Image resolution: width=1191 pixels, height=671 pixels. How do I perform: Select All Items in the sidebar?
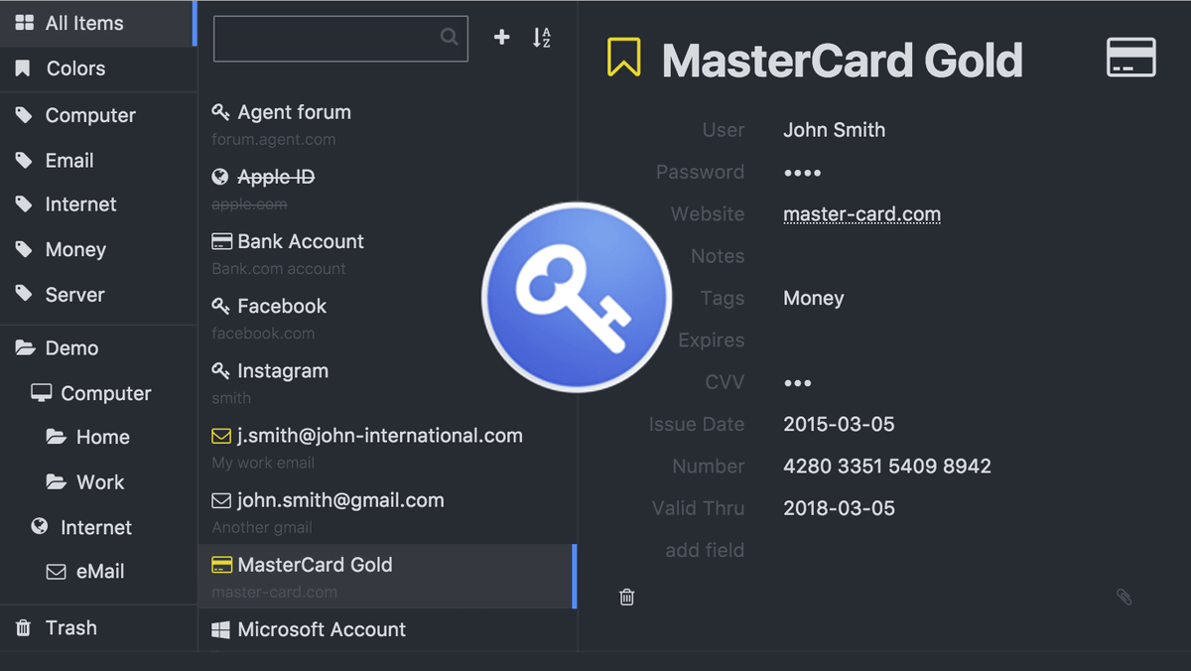(x=97, y=23)
